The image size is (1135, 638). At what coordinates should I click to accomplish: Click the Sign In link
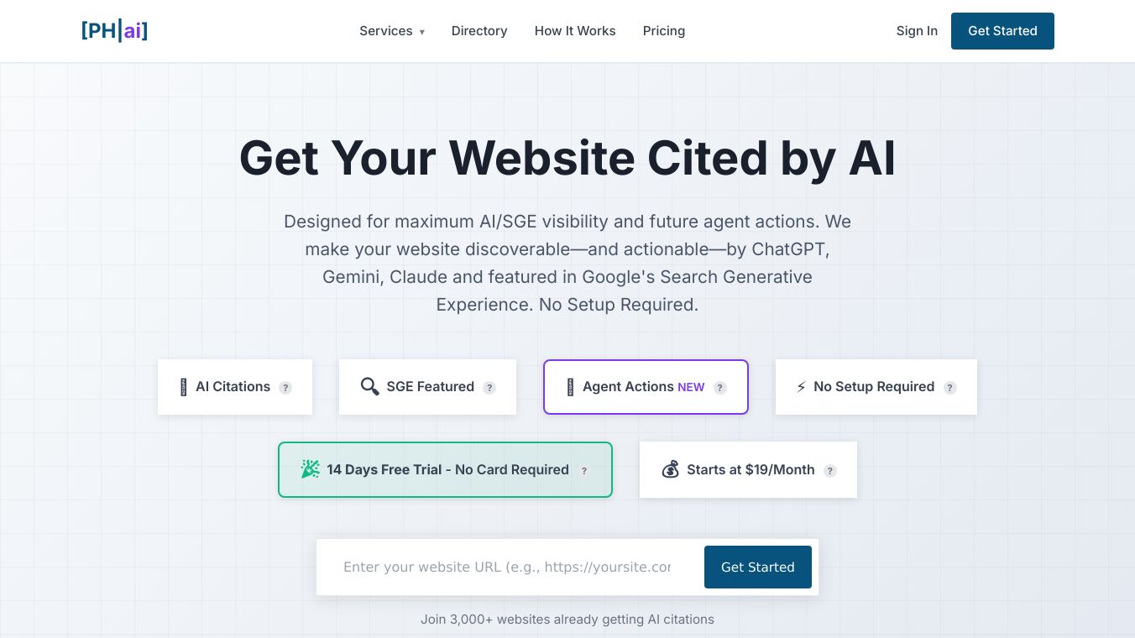pyautogui.click(x=917, y=31)
